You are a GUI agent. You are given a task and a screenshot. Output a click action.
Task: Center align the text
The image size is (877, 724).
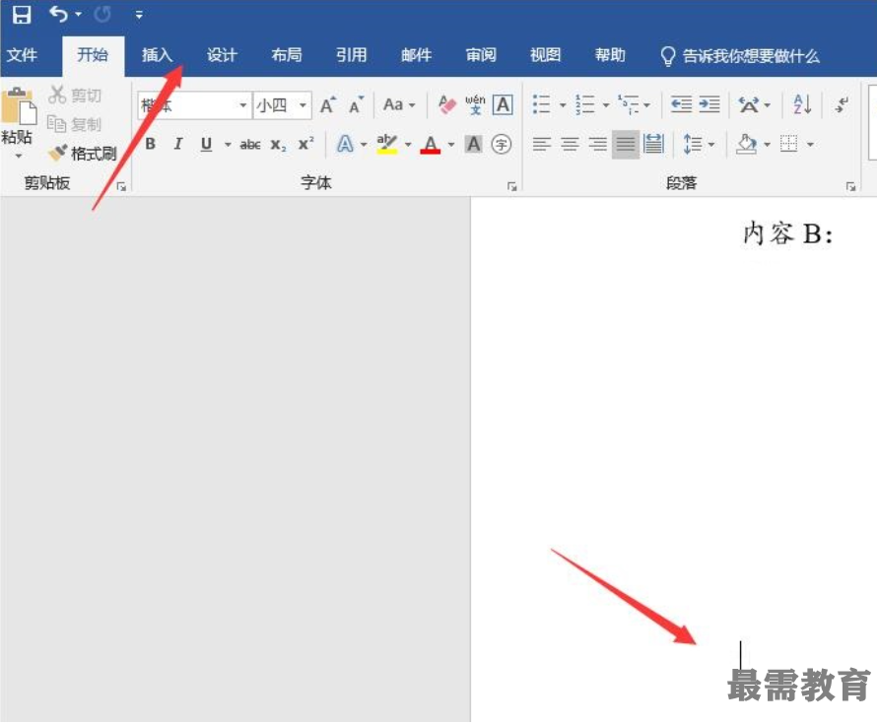tap(570, 144)
